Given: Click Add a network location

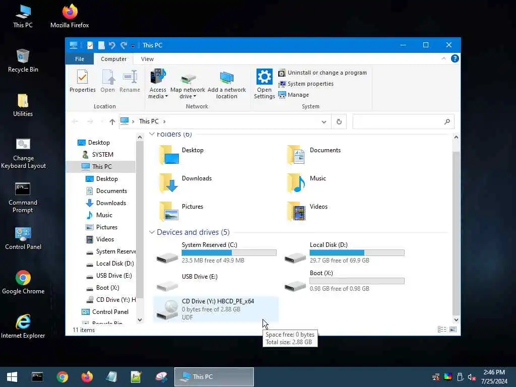Looking at the screenshot, I should [226, 84].
